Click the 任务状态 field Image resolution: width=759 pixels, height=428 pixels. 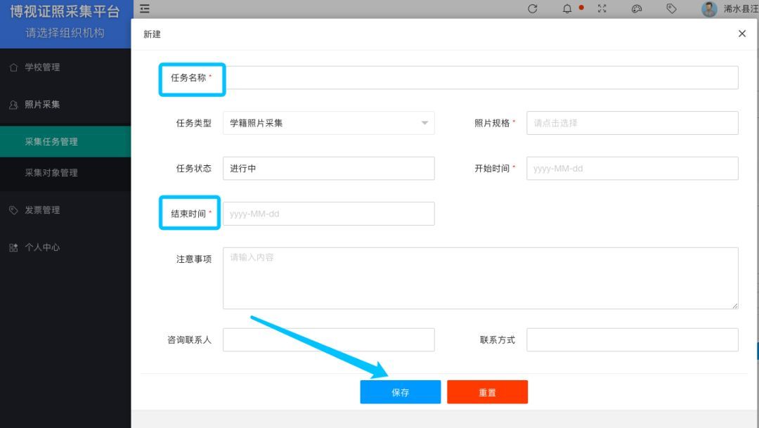329,169
